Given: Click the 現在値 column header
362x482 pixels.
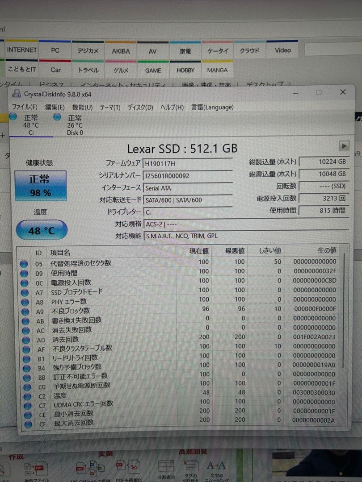Looking at the screenshot, I should click(x=194, y=251).
